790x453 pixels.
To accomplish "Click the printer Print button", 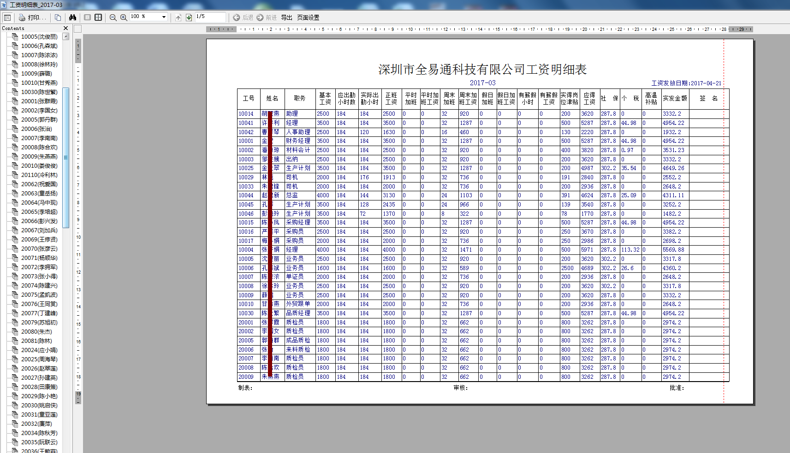I will pyautogui.click(x=32, y=18).
